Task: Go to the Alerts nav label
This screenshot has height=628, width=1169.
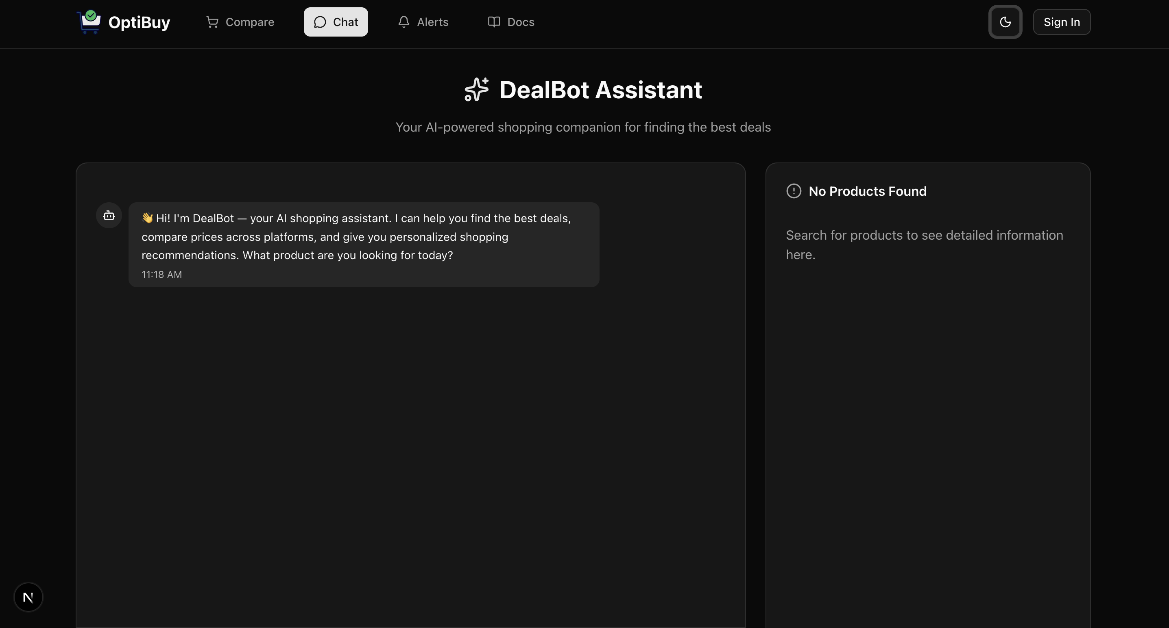Action: pyautogui.click(x=432, y=22)
